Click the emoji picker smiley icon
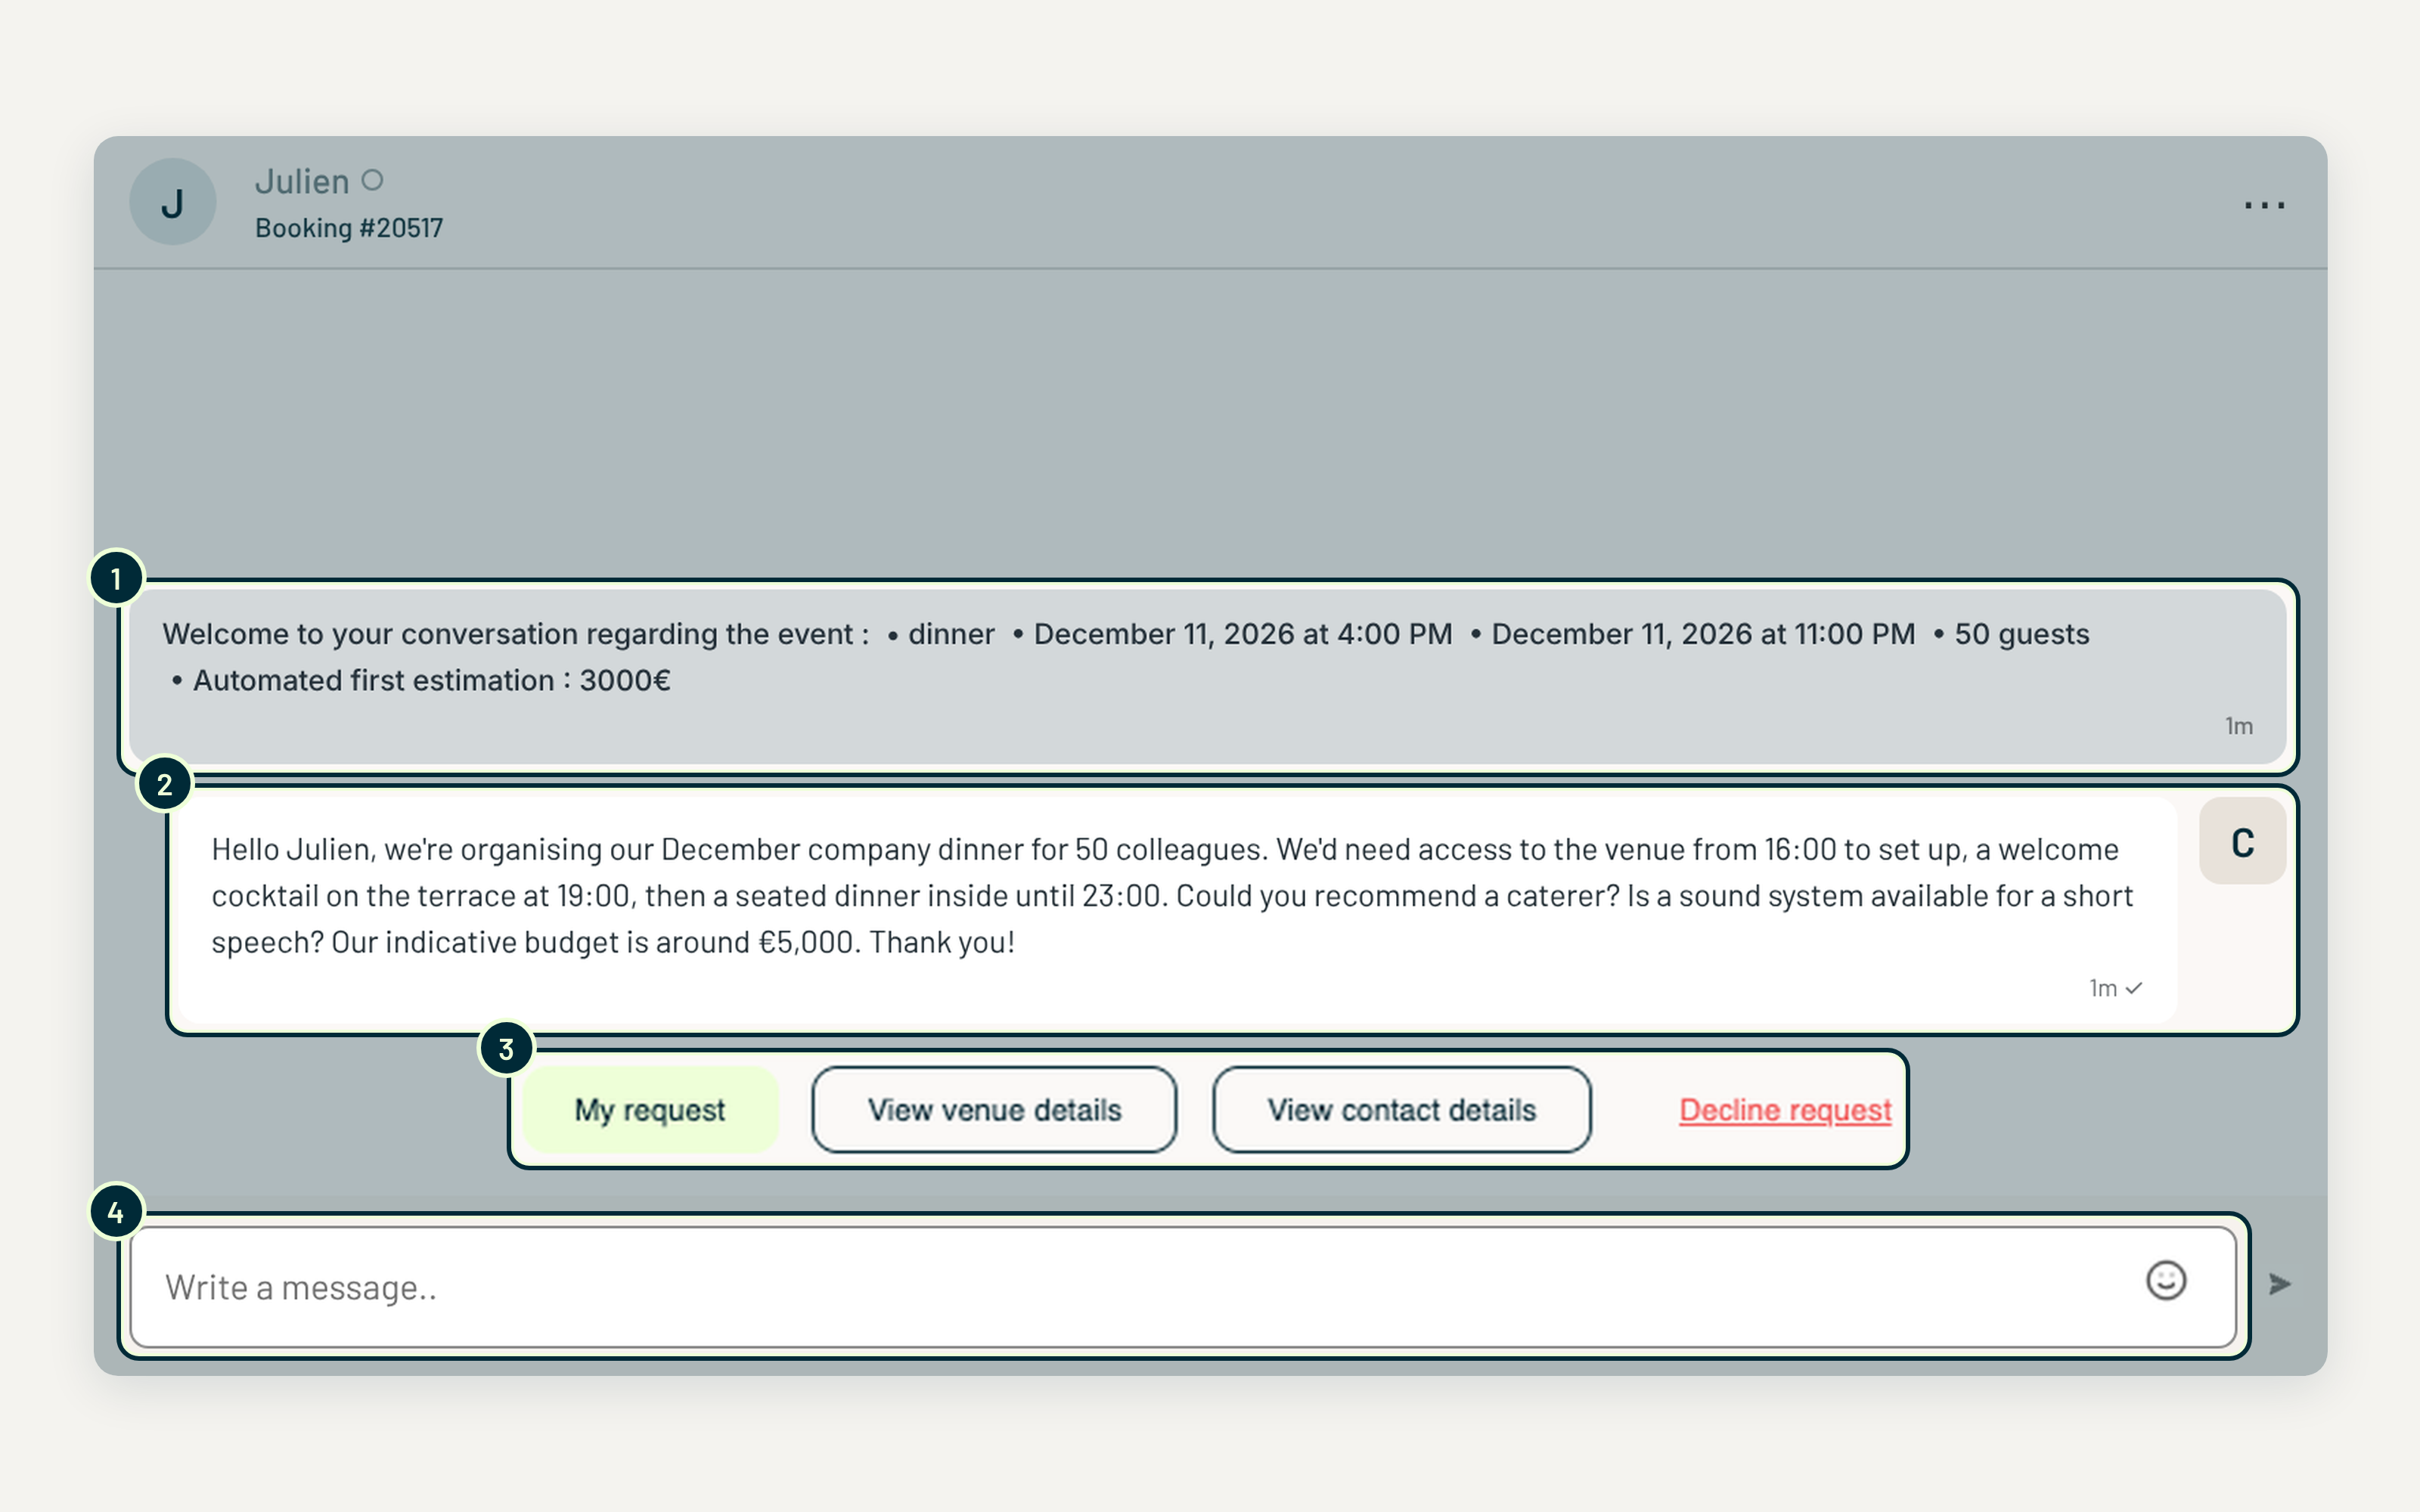Screen dimensions: 2420x1512 point(2166,1281)
